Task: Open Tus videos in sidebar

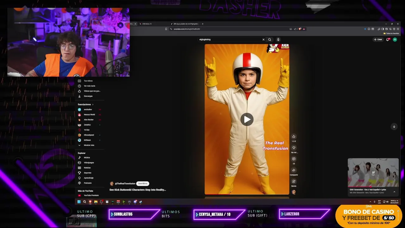Action: pyautogui.click(x=89, y=81)
